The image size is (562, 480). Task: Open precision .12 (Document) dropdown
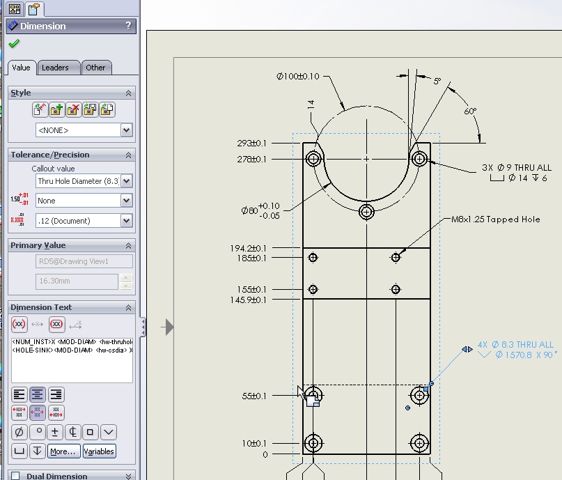[126, 220]
